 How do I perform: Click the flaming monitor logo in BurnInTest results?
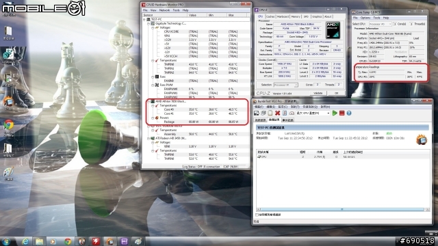click(x=422, y=139)
